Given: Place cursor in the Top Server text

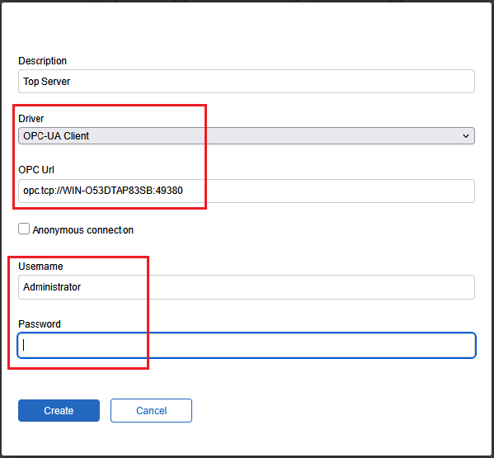Looking at the screenshot, I should [x=47, y=82].
